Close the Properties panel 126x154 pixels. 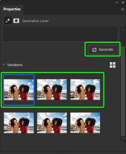123,3
